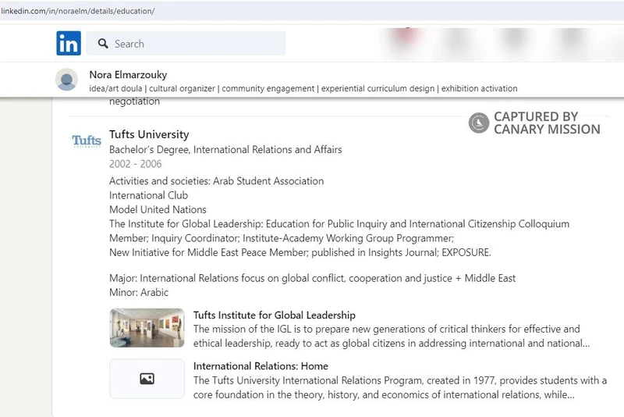
Task: Select the Inquiry Coordinator line
Action: pyautogui.click(x=282, y=238)
